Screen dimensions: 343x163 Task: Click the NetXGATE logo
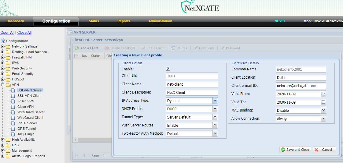(200, 7)
